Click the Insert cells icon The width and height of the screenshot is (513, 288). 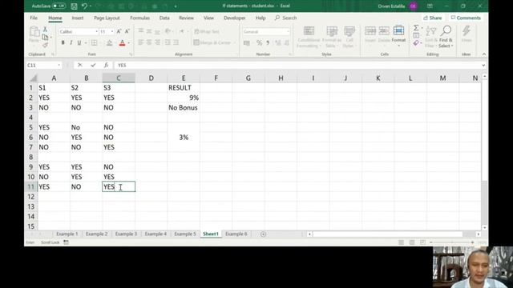coord(370,31)
